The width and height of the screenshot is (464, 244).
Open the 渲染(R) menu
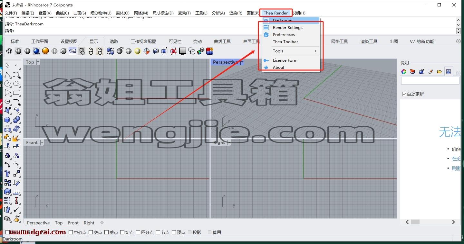[236, 13]
